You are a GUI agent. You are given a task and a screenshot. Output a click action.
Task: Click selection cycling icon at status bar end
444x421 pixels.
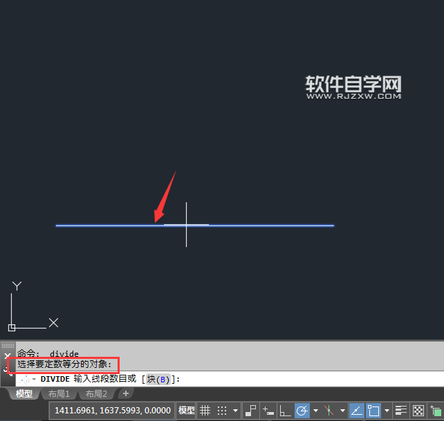click(436, 410)
